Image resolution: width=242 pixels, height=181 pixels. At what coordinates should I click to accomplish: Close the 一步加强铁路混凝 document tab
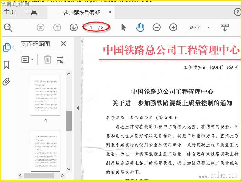110,12
